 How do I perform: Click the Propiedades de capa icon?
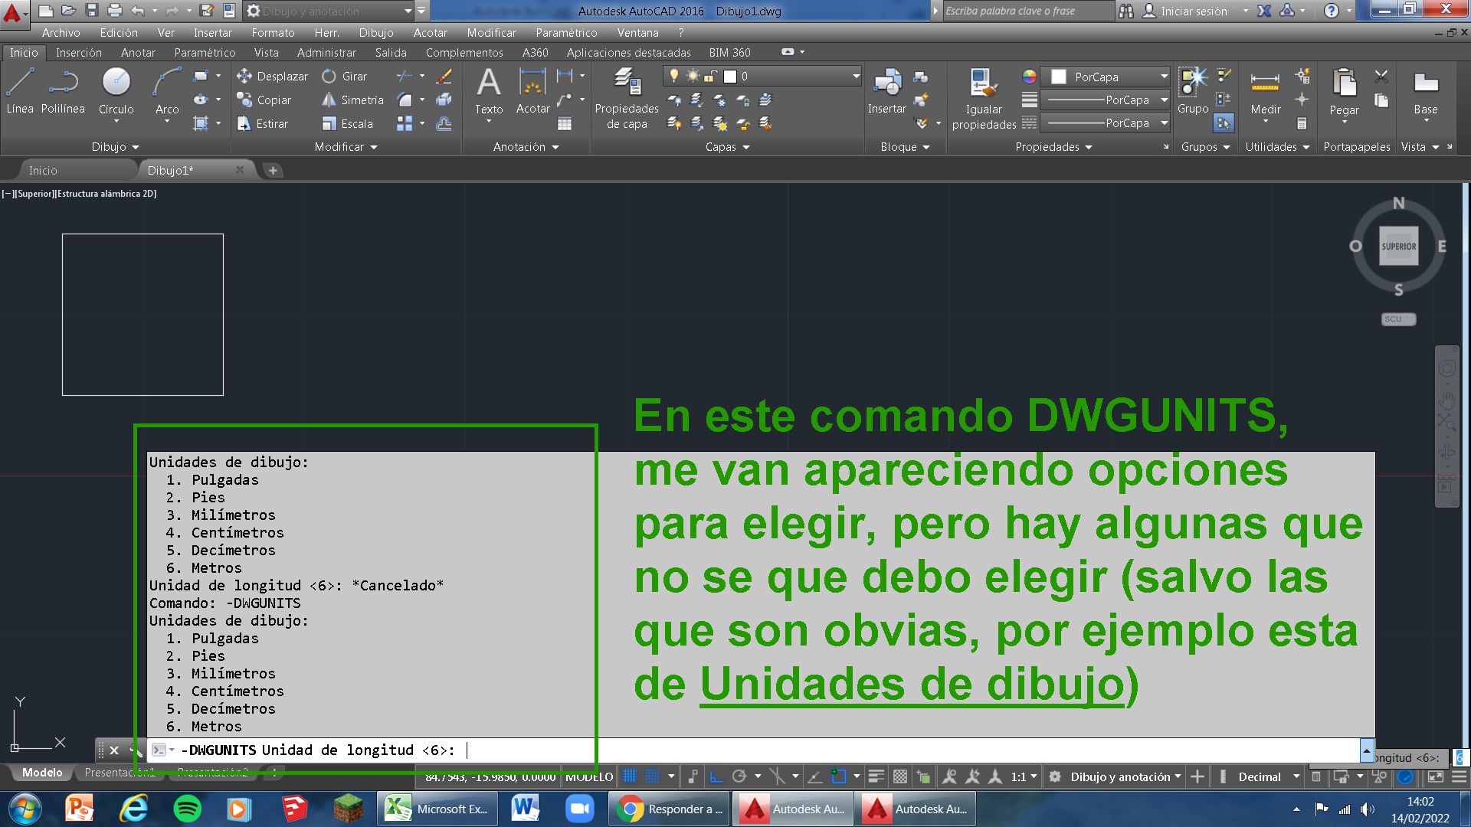(x=627, y=84)
